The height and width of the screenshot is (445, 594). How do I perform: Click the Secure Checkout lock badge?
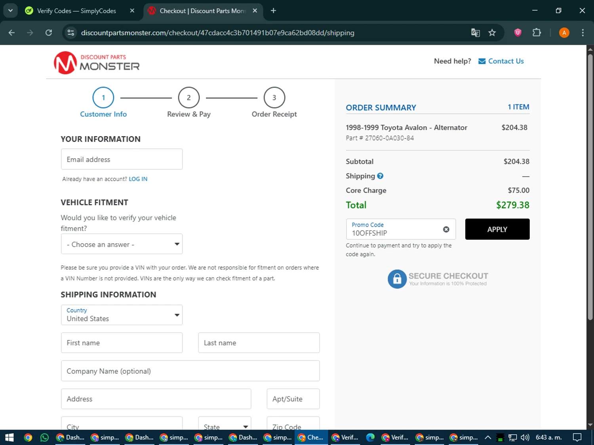(438, 279)
